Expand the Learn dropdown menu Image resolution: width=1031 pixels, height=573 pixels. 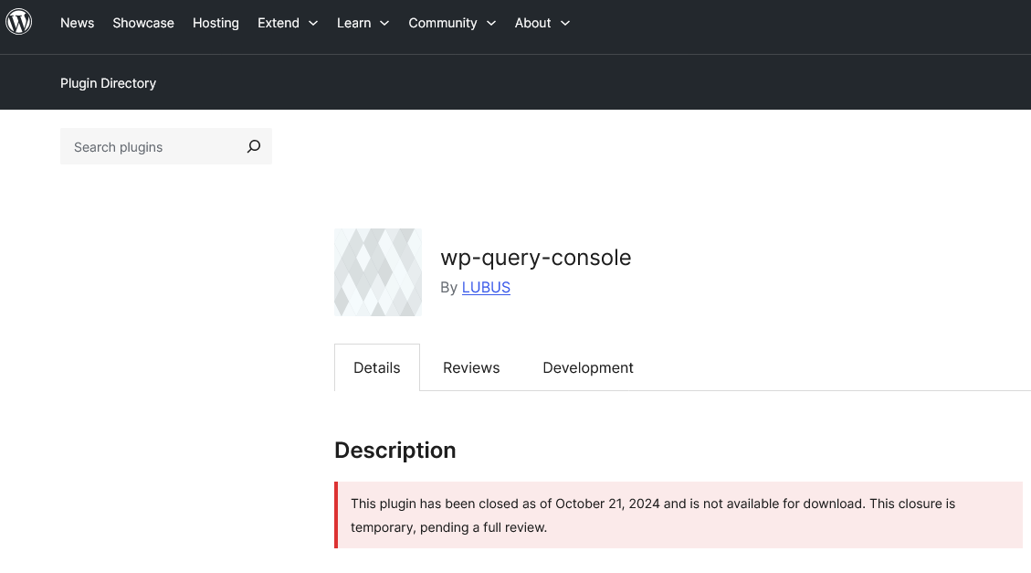pyautogui.click(x=363, y=23)
